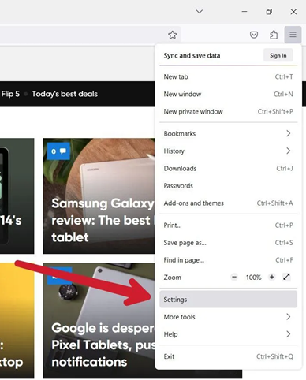Reset zoom by clicking 100%

pos(253,278)
